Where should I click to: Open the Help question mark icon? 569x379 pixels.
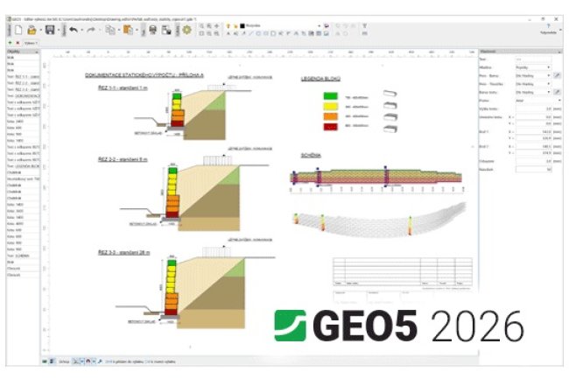(548, 25)
